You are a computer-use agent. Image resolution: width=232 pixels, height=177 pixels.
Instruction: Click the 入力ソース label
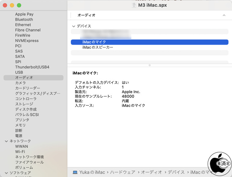84,106
